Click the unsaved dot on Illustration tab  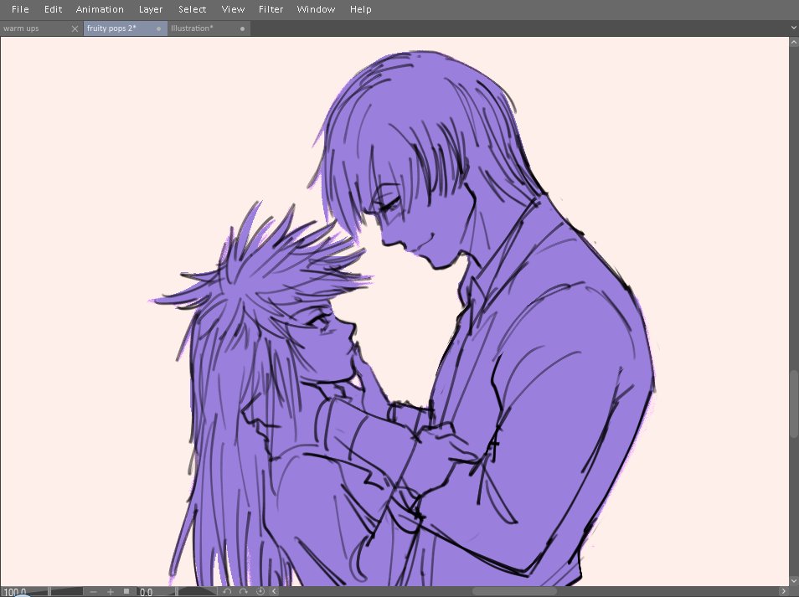coord(242,29)
